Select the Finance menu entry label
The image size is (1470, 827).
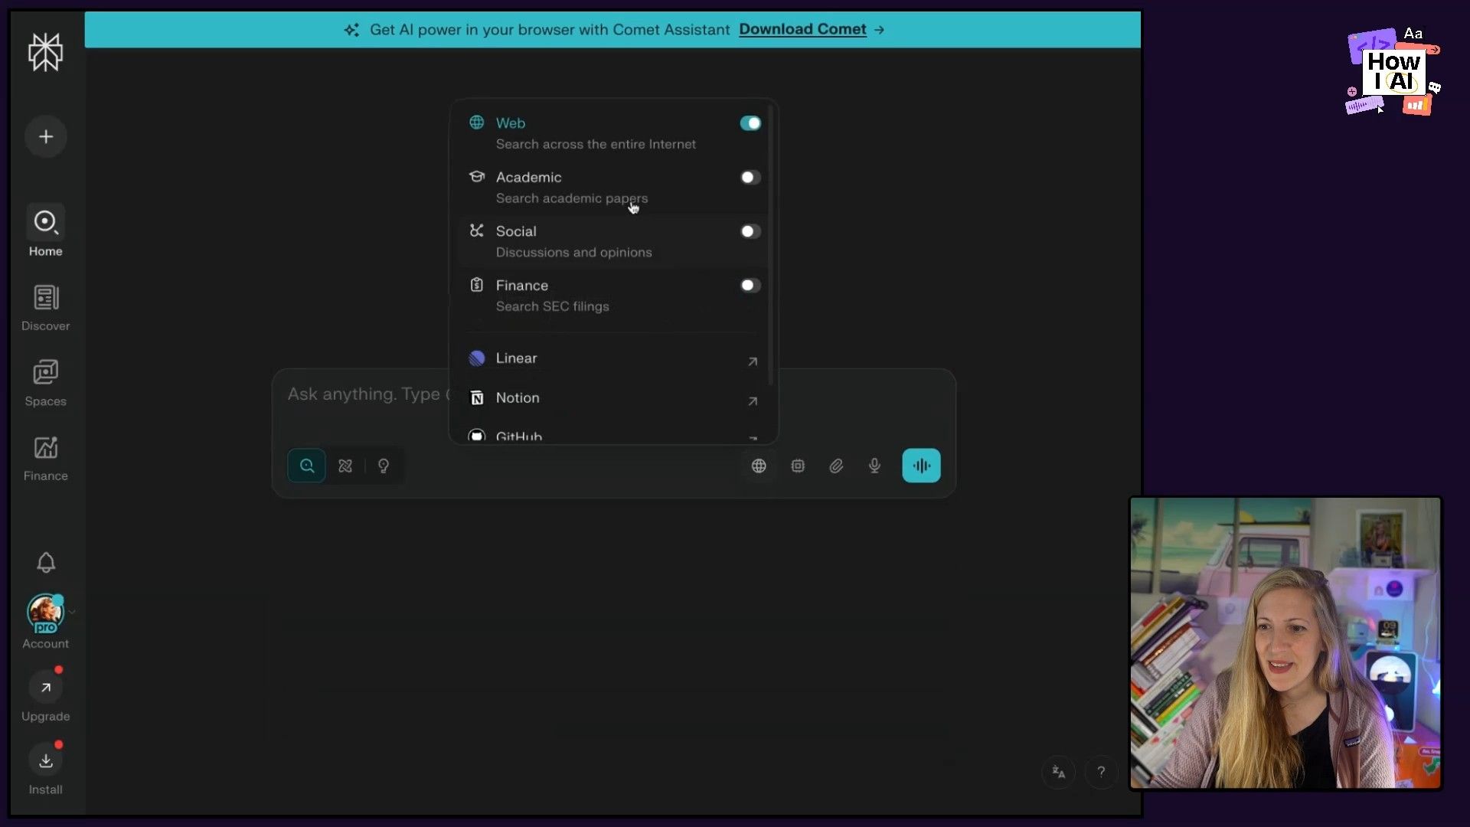coord(522,285)
